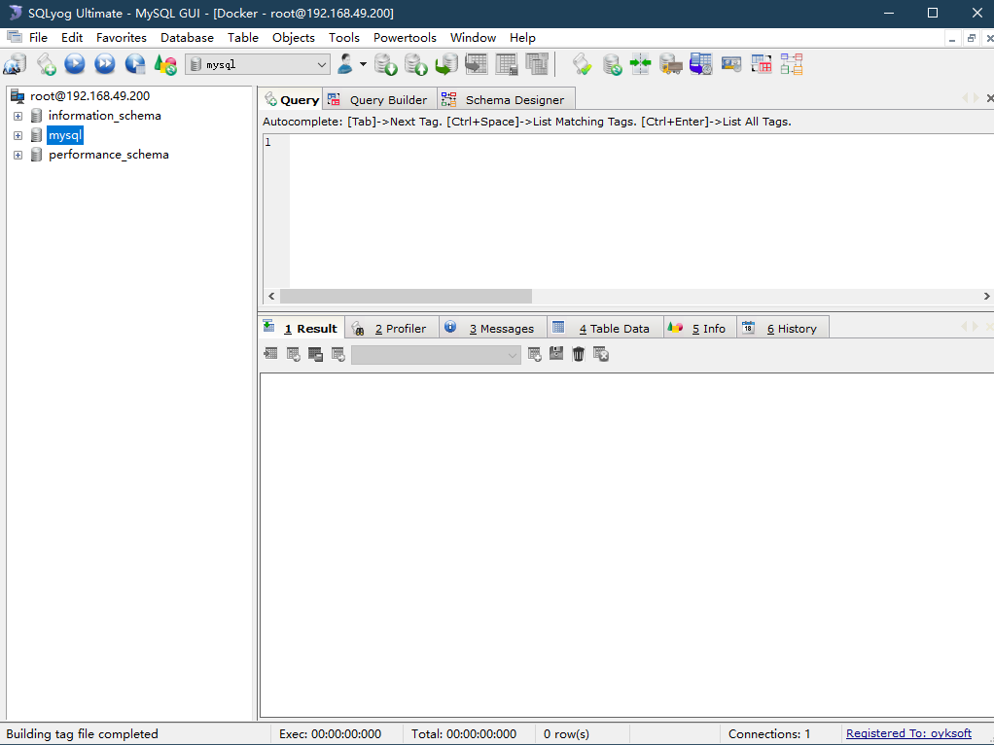994x745 pixels.
Task: Click the table icon with small calculator overlay
Action: point(507,64)
